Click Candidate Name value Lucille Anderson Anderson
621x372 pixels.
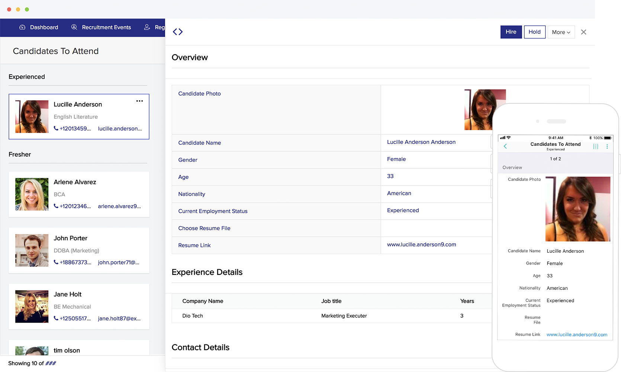(x=421, y=142)
